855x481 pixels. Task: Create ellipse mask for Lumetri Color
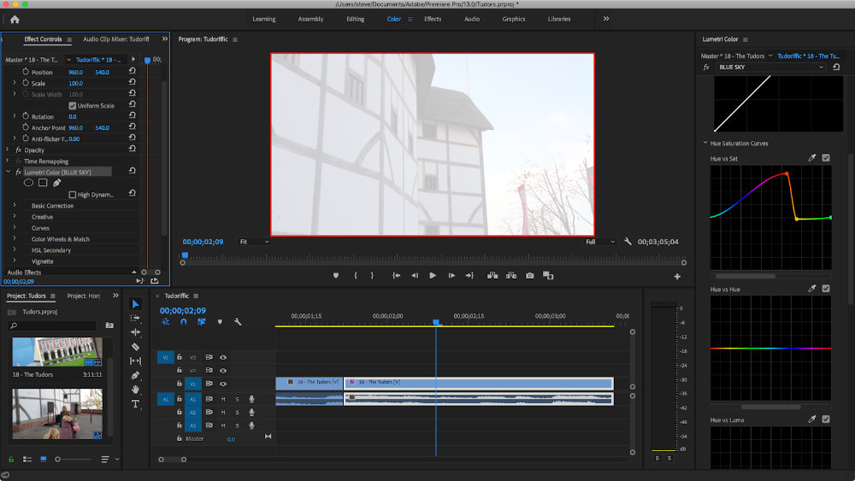pos(28,183)
